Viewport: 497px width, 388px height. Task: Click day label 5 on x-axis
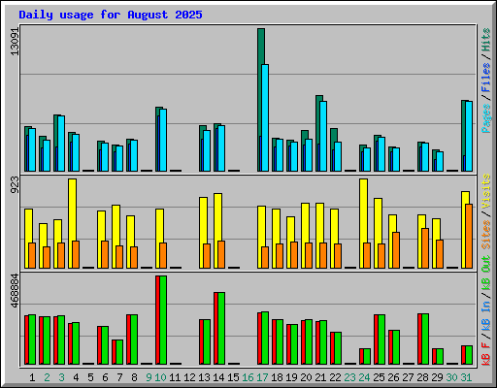(90, 377)
